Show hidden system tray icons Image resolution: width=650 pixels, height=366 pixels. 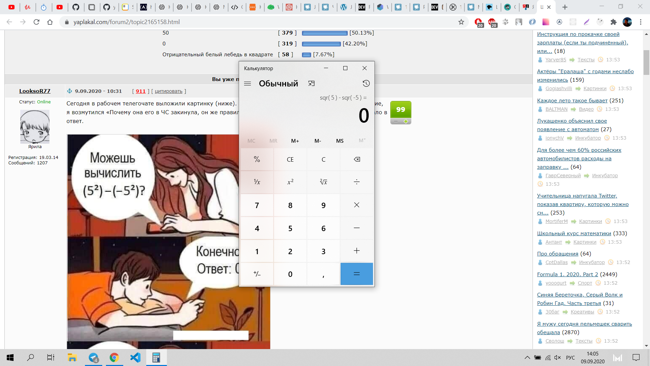[x=527, y=358]
